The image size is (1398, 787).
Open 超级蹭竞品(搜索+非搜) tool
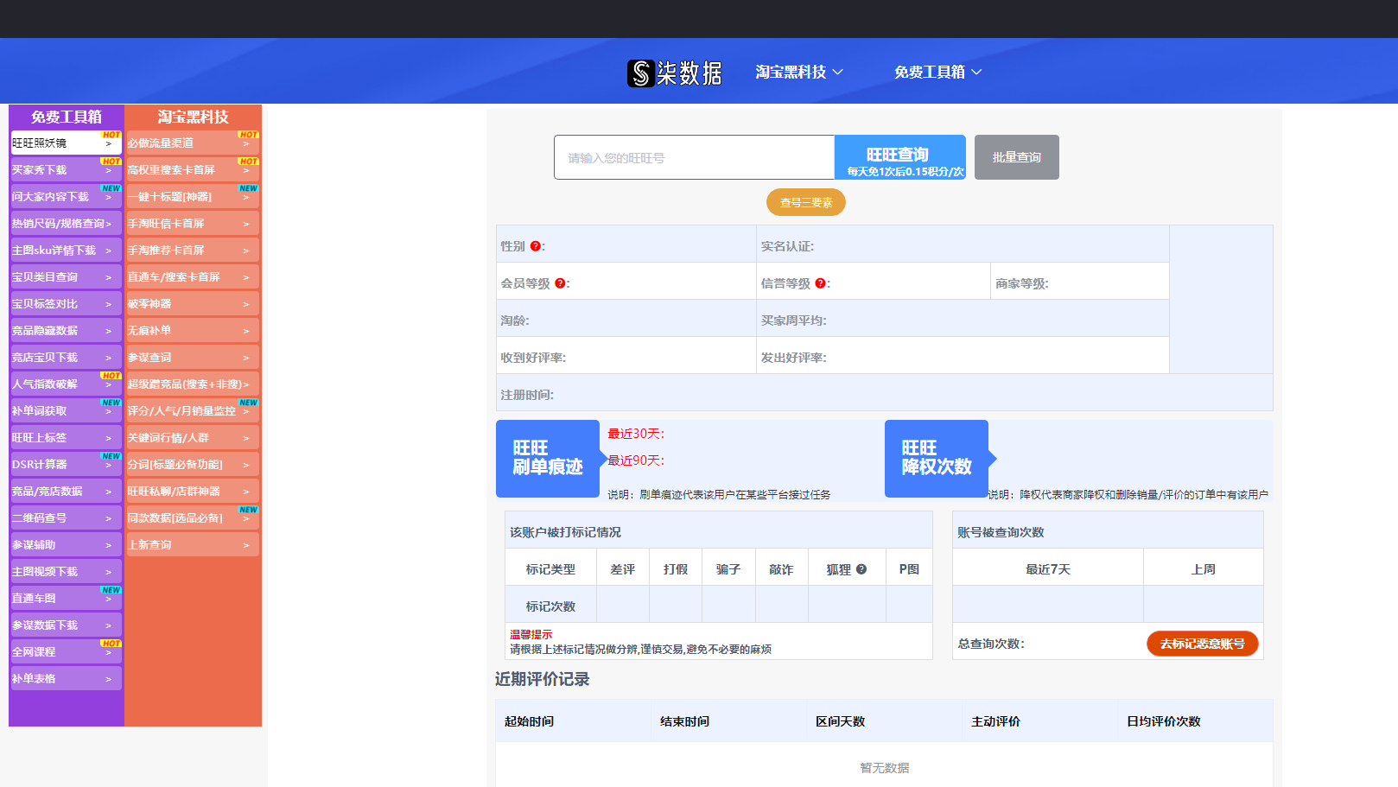[193, 384]
